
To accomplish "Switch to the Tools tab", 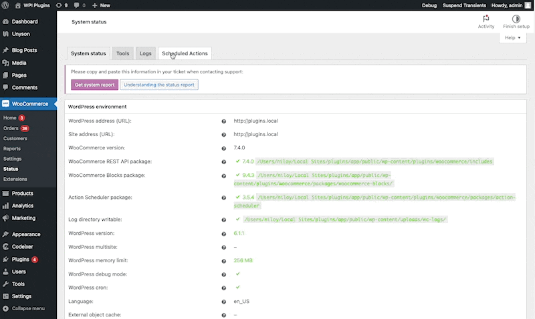I will coord(123,53).
